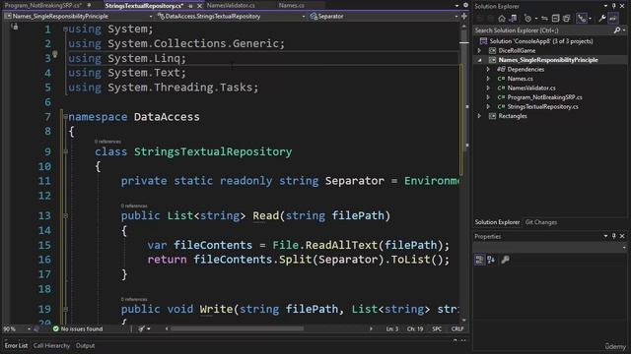Select StringsTextualRepository.cs in Solution Explorer
The image size is (631, 354).
coord(542,107)
